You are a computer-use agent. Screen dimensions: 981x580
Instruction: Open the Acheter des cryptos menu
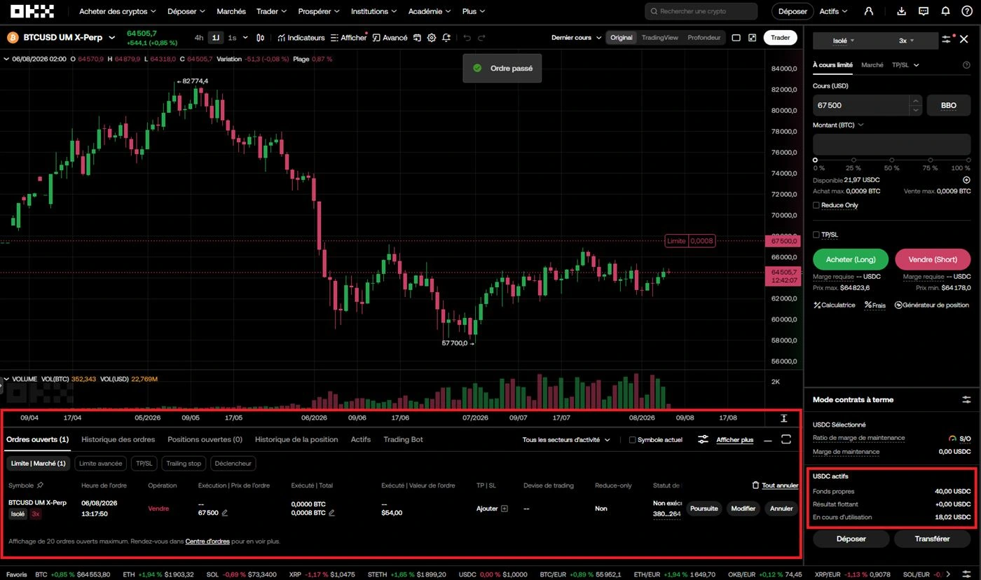[117, 11]
